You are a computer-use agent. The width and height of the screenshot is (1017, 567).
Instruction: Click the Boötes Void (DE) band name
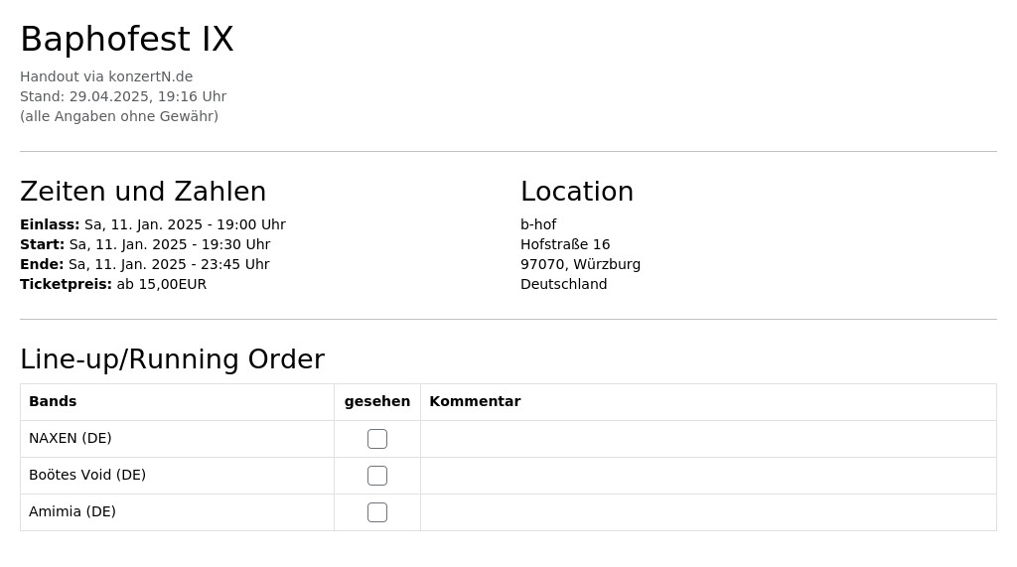click(87, 475)
